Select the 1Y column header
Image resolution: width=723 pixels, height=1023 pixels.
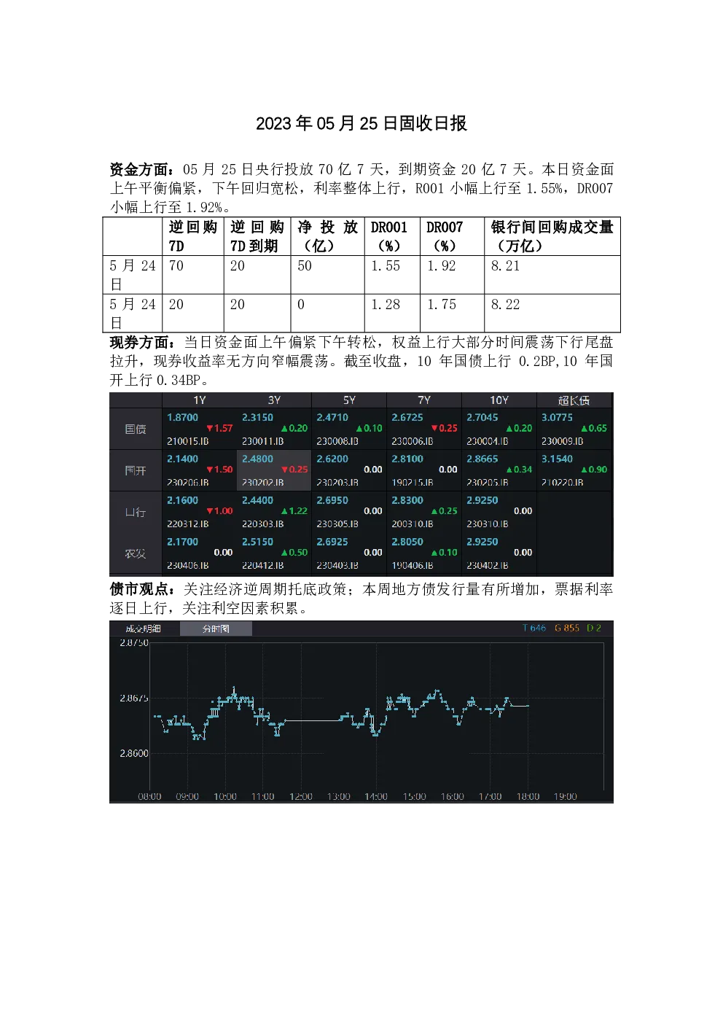pos(200,400)
